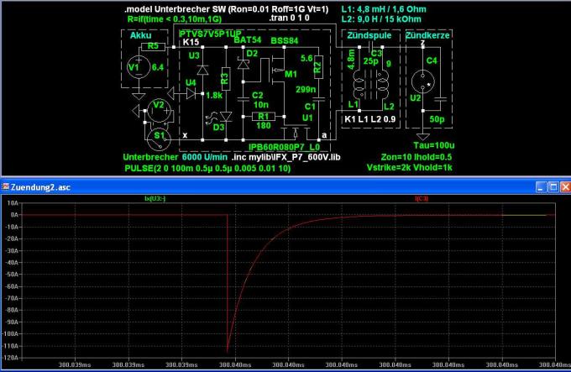
Task: Select the R3 resistor symbol
Action: [x=224, y=81]
